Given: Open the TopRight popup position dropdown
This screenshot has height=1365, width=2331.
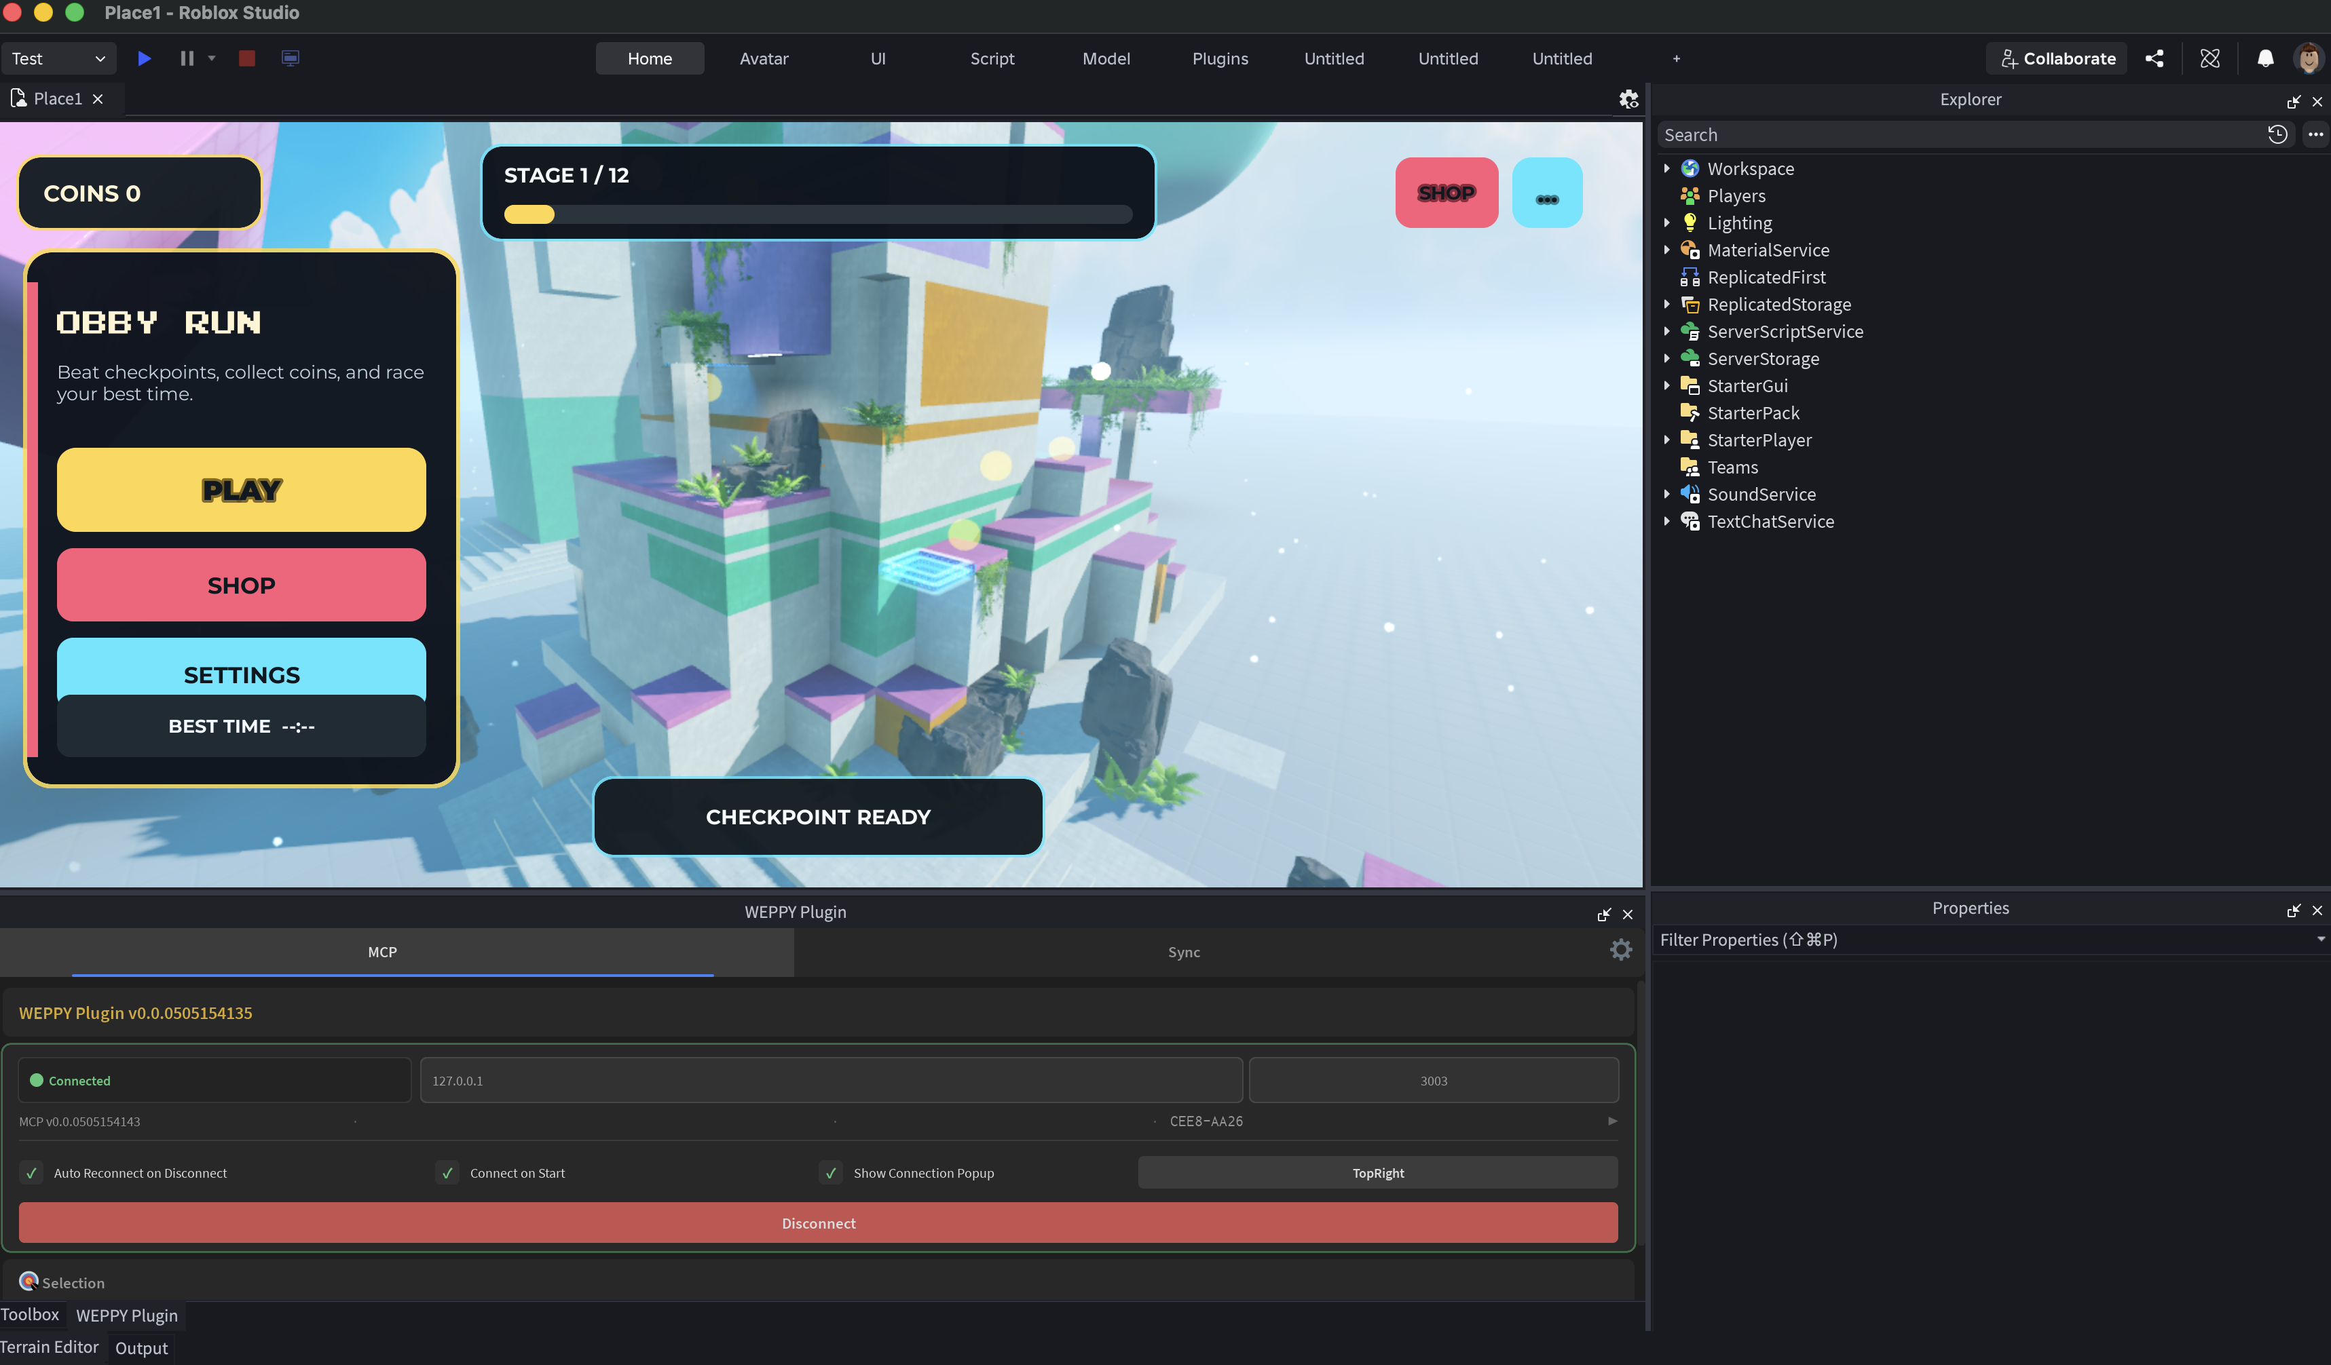Looking at the screenshot, I should [1377, 1172].
